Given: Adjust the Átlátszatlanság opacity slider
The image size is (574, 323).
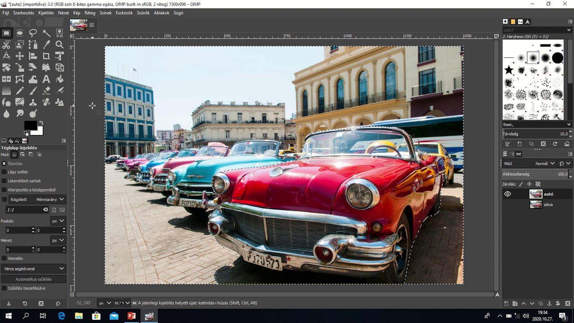Looking at the screenshot, I should pyautogui.click(x=537, y=174).
